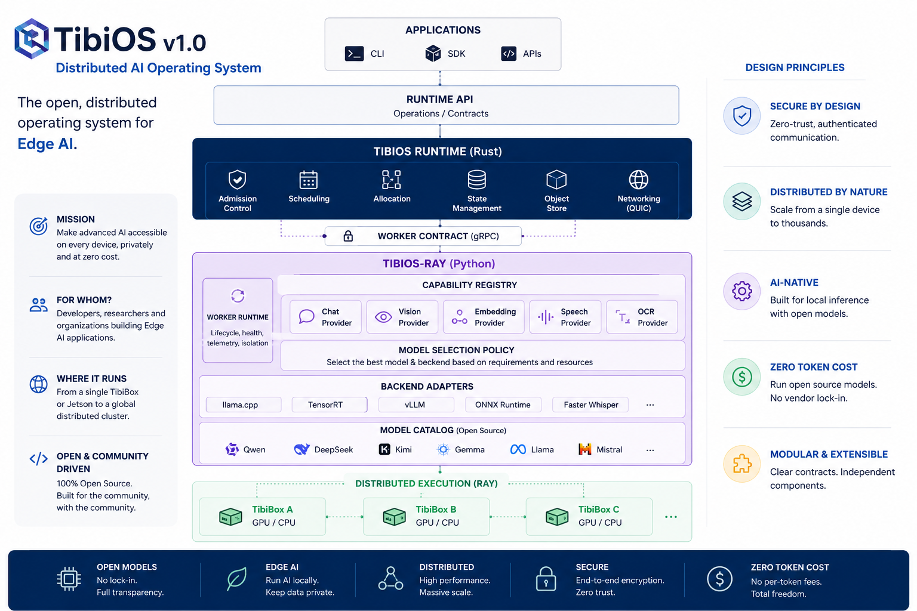Click the ellipsis after Faster Whisper
The height and width of the screenshot is (611, 917).
[x=650, y=405]
